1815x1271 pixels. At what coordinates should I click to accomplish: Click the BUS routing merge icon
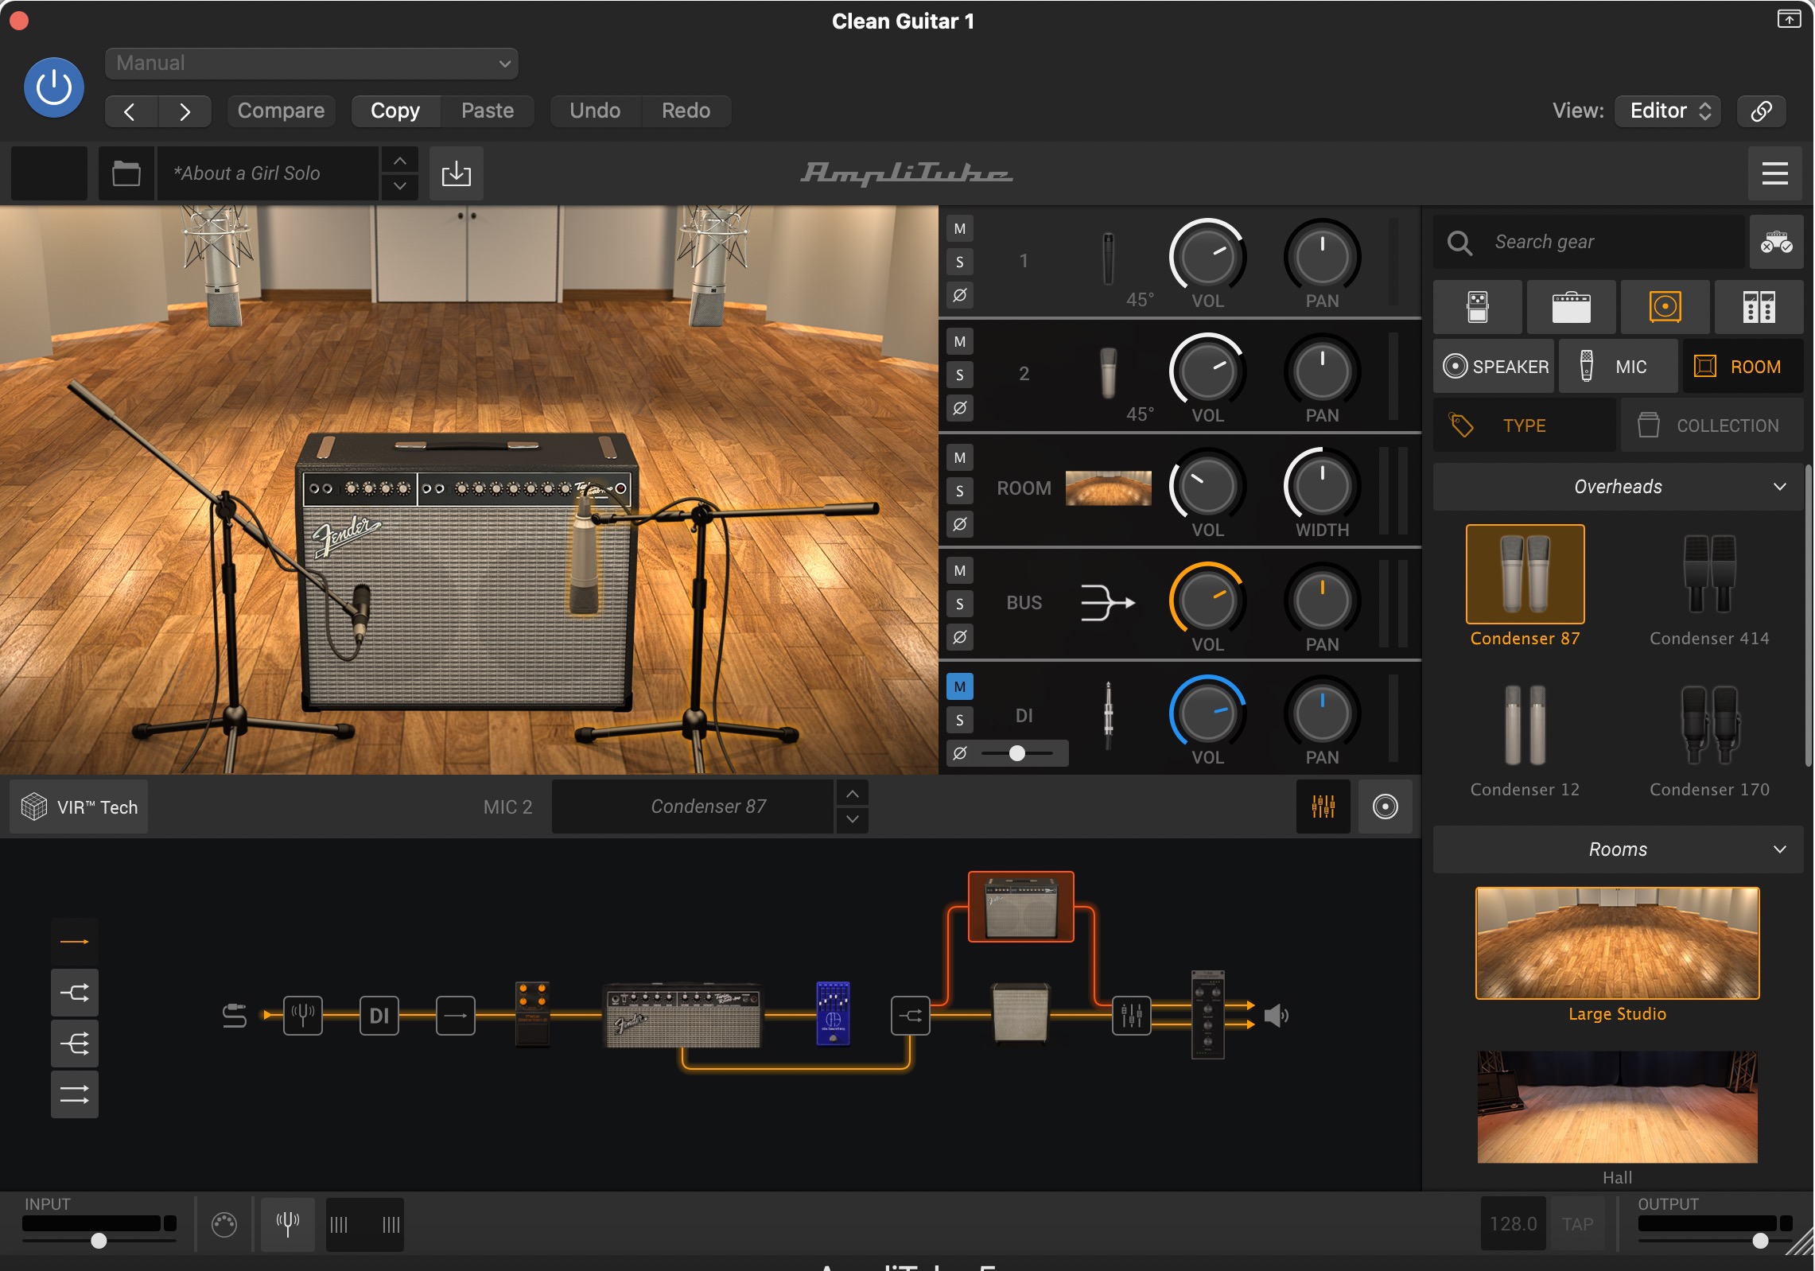(x=1107, y=602)
